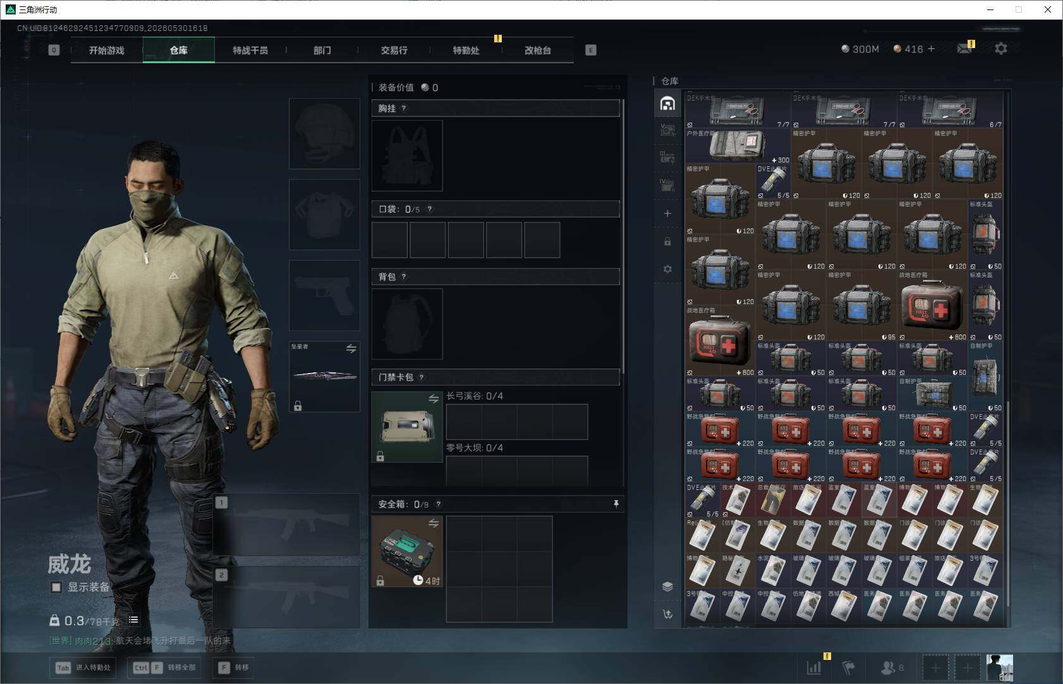This screenshot has width=1063, height=684.
Task: Switch to 部门 tab
Action: click(x=322, y=50)
